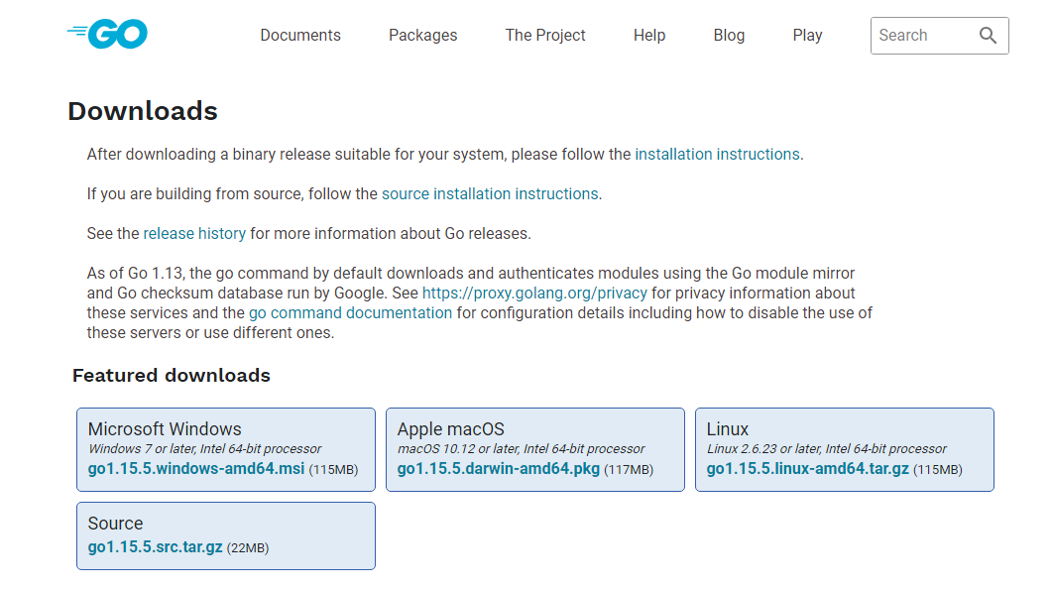The height and width of the screenshot is (589, 1052).
Task: Visit https://proxy.golang.org/privacy link
Action: click(534, 294)
